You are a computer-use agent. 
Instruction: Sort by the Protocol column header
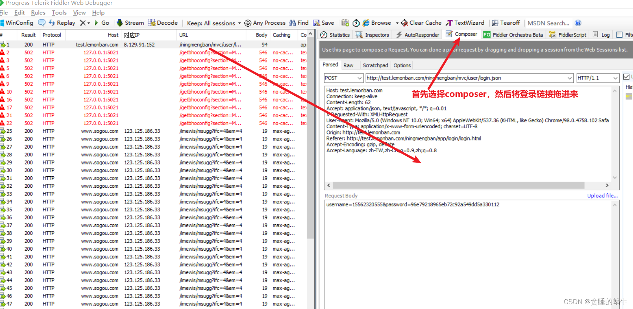coord(52,35)
